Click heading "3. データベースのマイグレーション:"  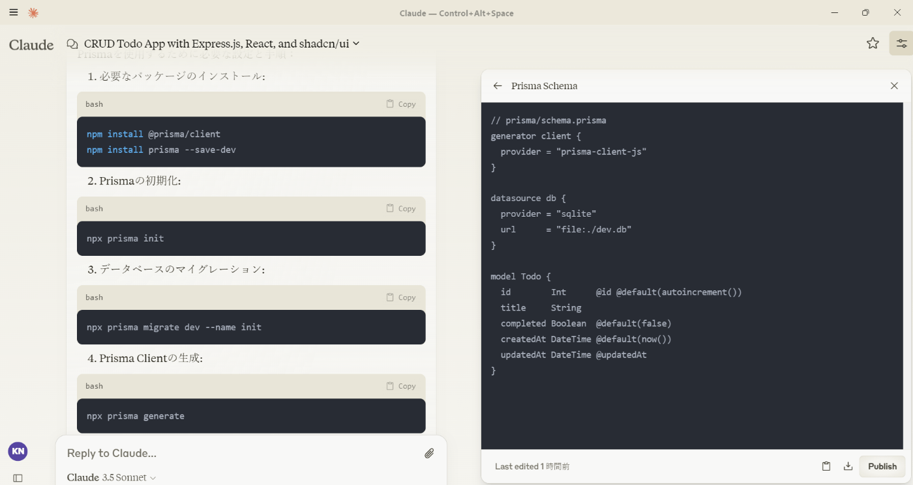[176, 270]
